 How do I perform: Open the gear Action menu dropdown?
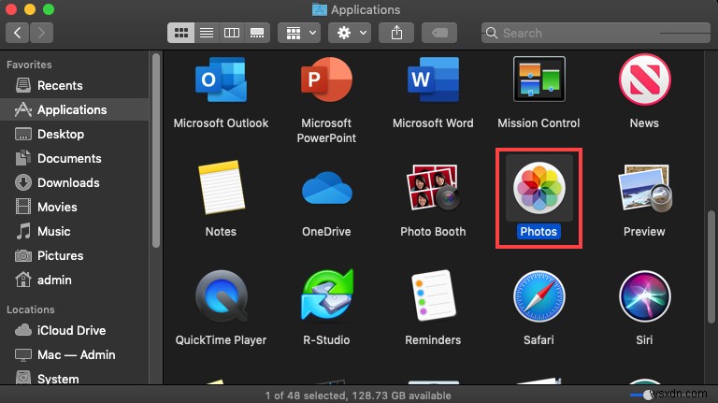coord(352,33)
